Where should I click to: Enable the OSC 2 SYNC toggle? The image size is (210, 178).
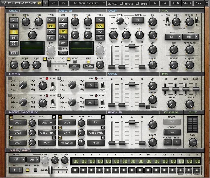(60, 48)
